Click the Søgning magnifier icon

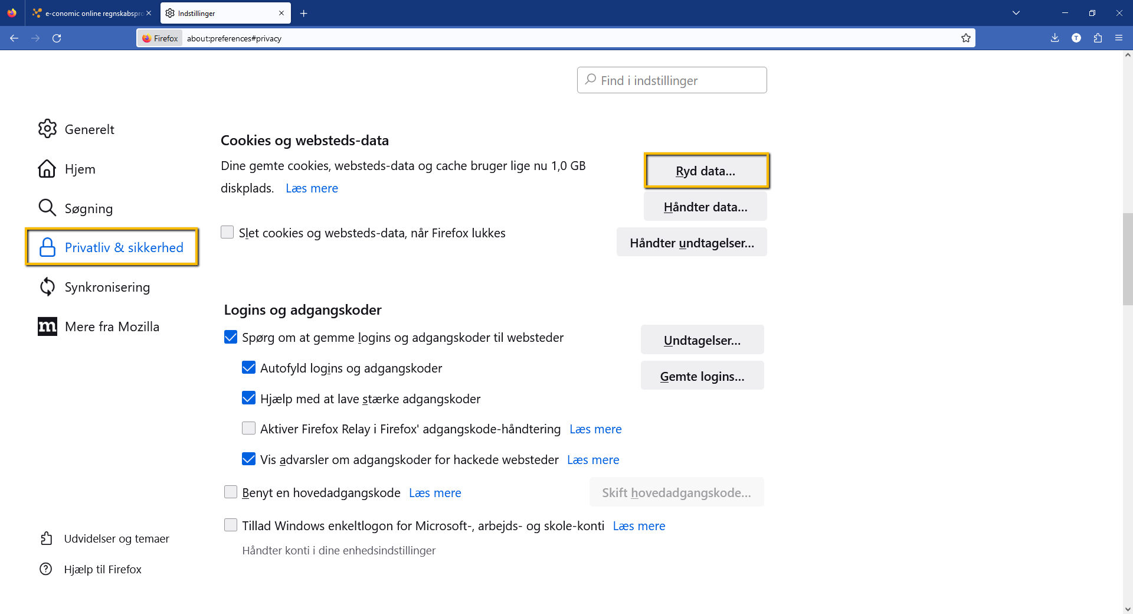[x=48, y=208]
